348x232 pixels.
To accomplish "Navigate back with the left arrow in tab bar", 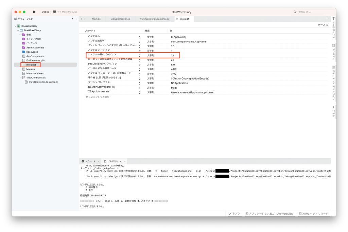I will click(81, 19).
